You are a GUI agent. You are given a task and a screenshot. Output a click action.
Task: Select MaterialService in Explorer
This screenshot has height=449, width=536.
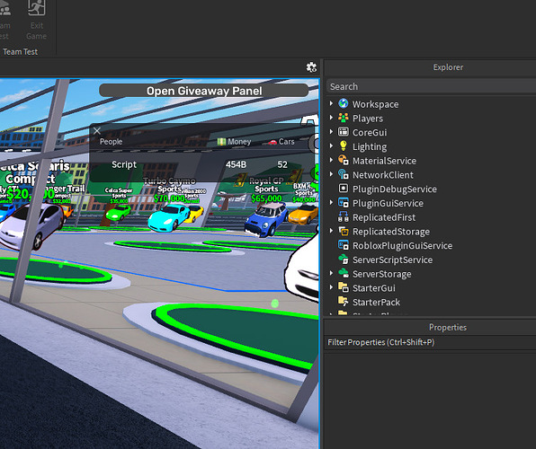384,161
